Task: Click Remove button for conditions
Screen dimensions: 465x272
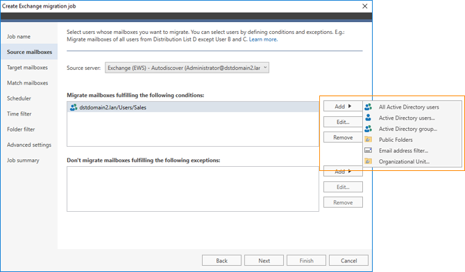Action: (x=343, y=138)
